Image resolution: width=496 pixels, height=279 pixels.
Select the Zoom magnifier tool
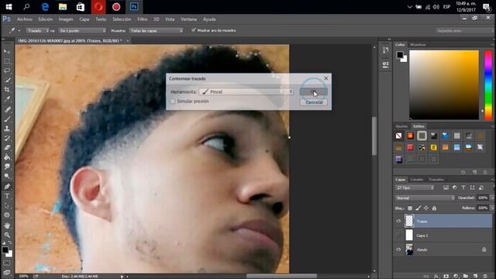click(7, 235)
